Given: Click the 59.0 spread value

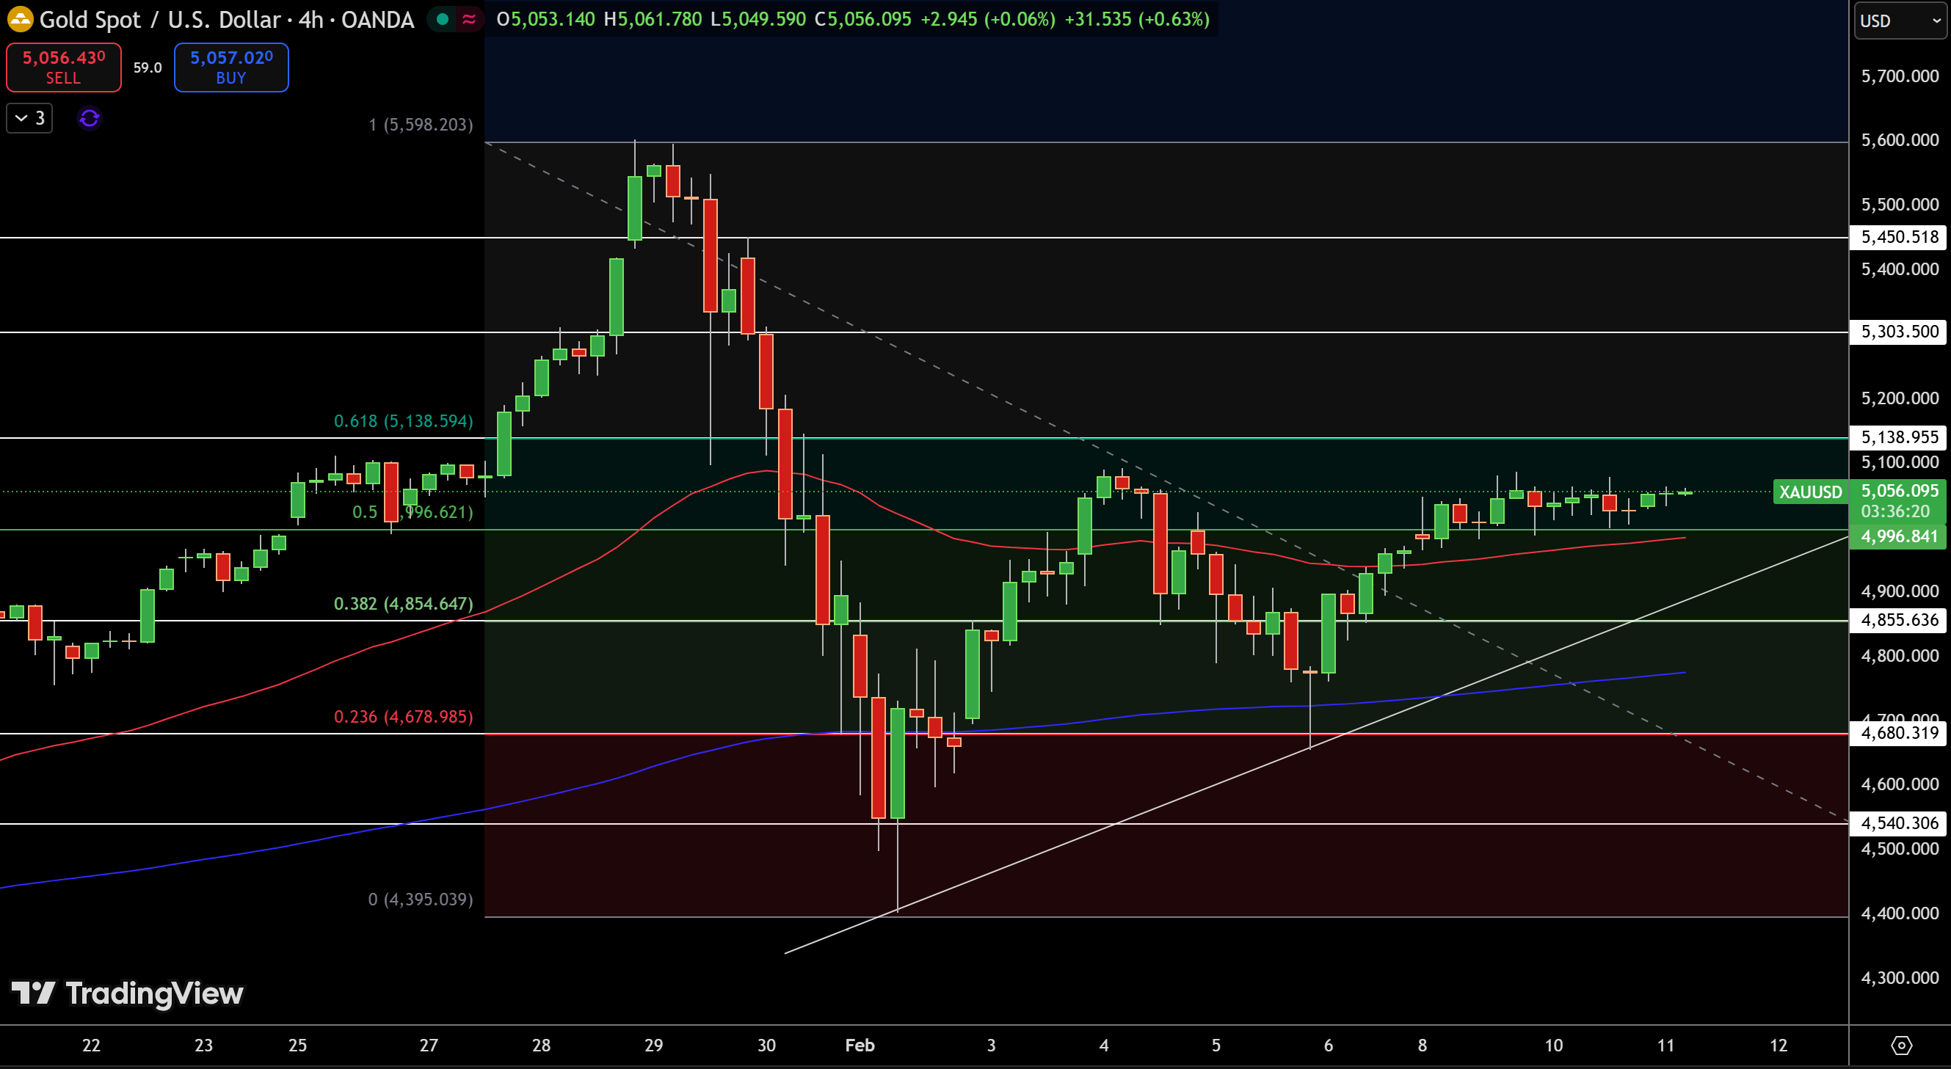Looking at the screenshot, I should (x=148, y=68).
